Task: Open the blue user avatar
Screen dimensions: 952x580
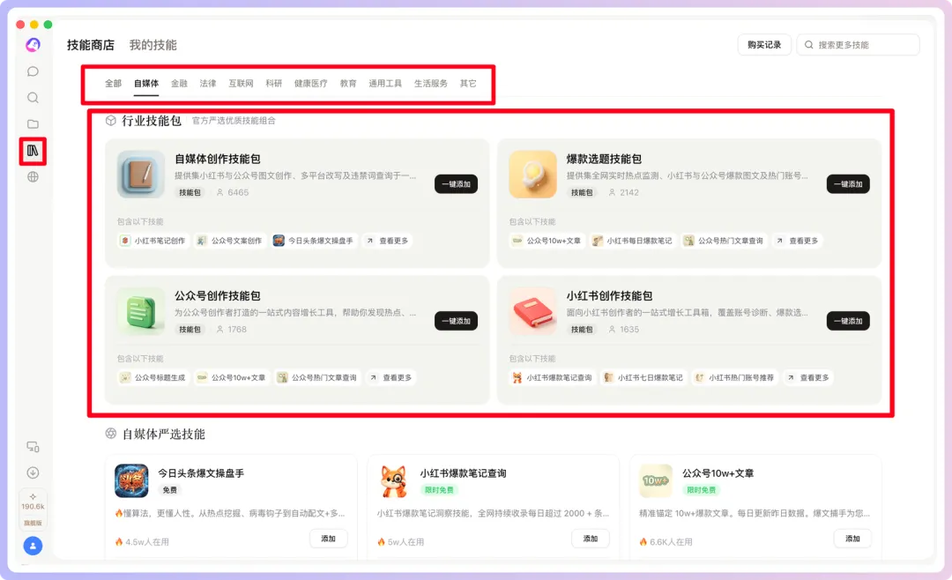Action: (33, 546)
